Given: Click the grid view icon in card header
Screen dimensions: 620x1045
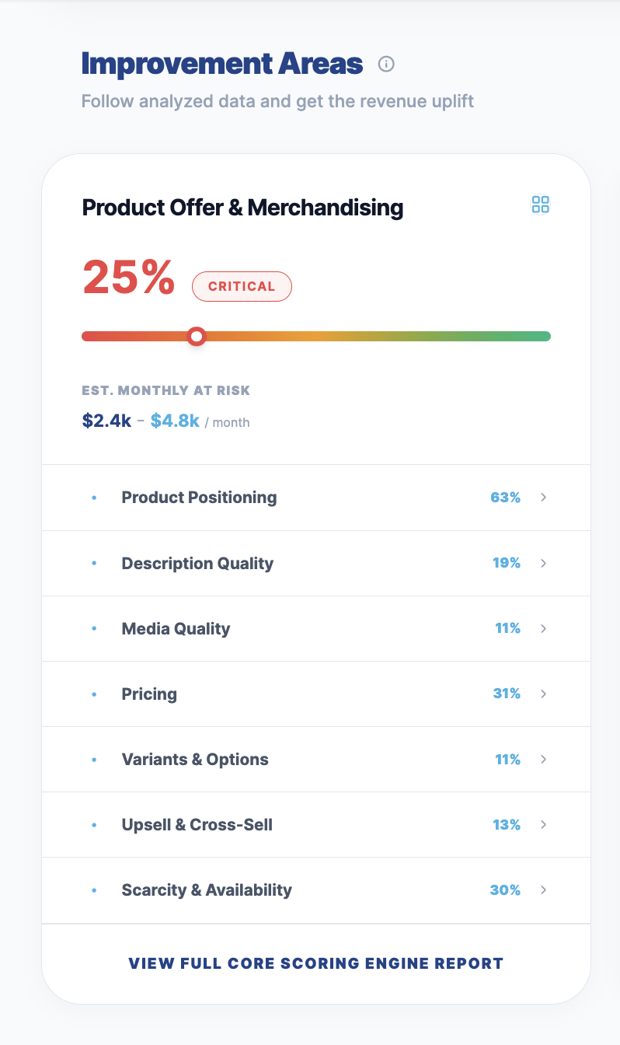Looking at the screenshot, I should click(541, 204).
